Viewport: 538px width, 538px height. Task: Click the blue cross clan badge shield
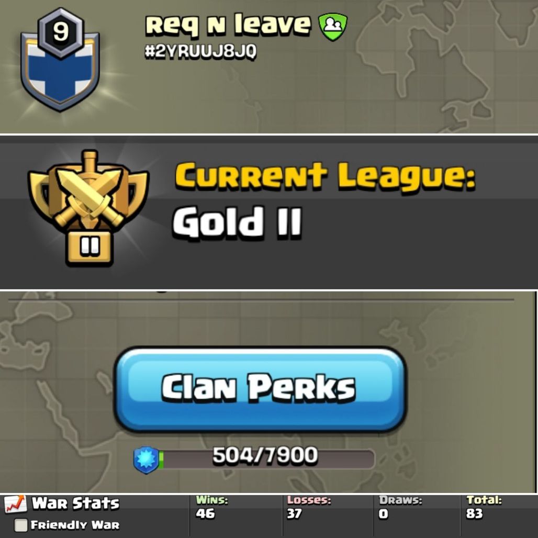coord(60,70)
